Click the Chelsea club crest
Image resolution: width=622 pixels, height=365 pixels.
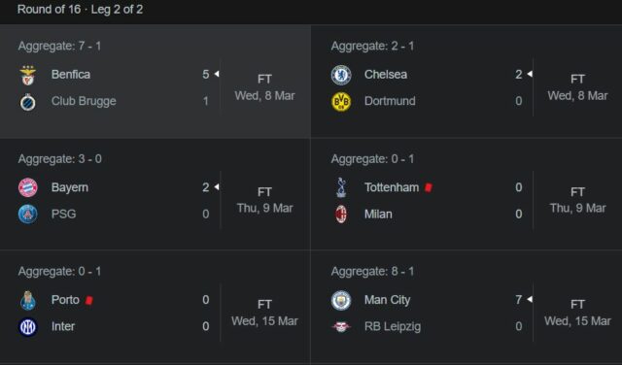tap(341, 75)
